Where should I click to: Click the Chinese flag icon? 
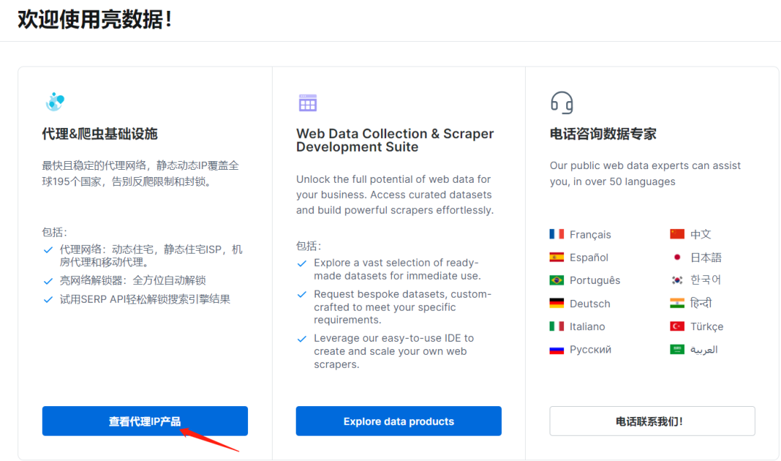[x=678, y=234]
